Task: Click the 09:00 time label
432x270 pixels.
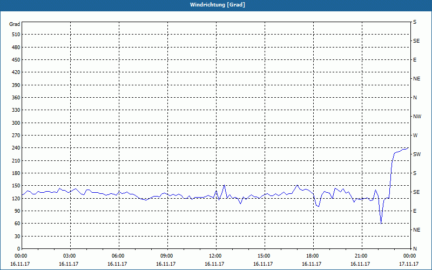Action: pyautogui.click(x=168, y=256)
